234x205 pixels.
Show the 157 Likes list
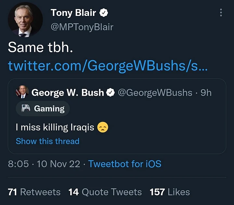click(170, 192)
